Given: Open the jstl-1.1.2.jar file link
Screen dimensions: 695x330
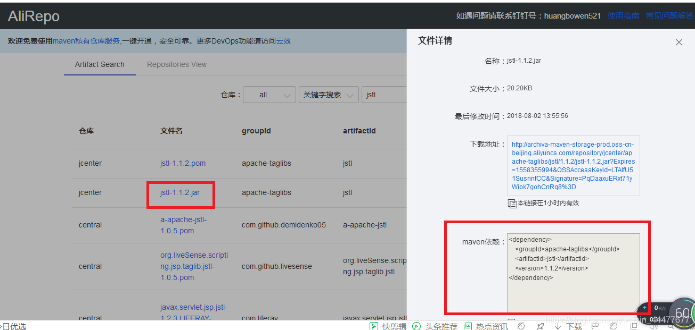Looking at the screenshot, I should (180, 192).
